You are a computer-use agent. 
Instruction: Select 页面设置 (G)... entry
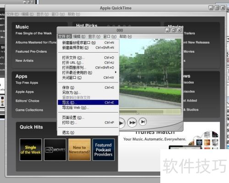pyautogui.click(x=88, y=118)
